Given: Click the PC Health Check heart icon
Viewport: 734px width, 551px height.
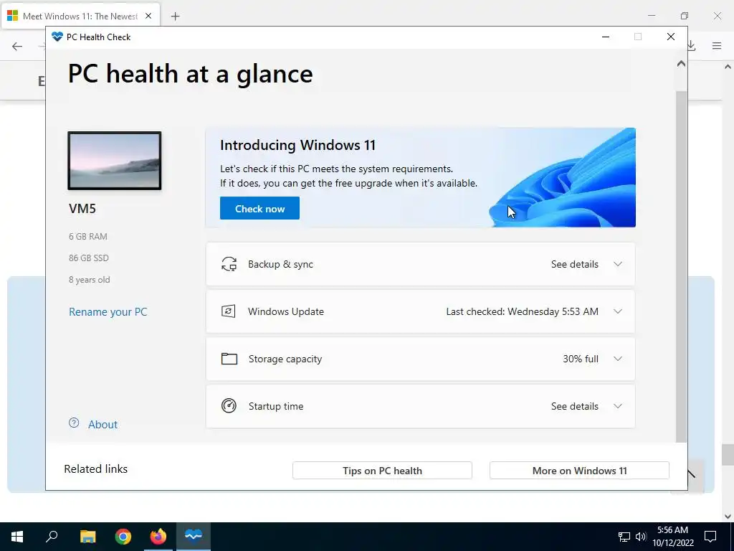Looking at the screenshot, I should click(x=57, y=37).
